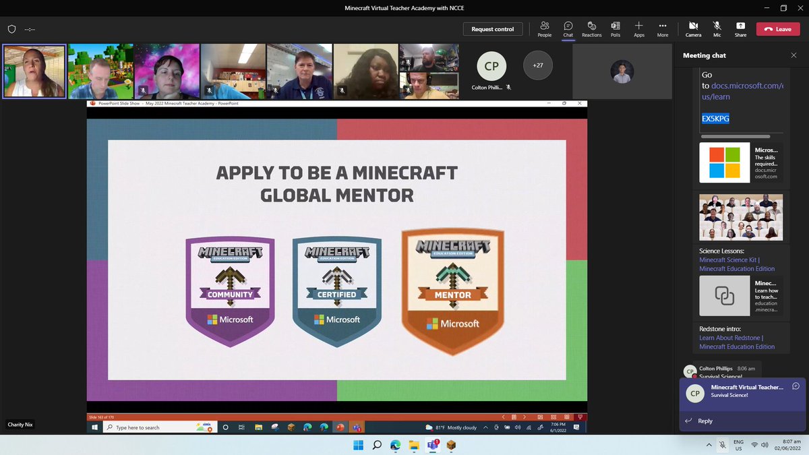Click the Mentor badge on slide
The width and height of the screenshot is (809, 455).
point(452,291)
